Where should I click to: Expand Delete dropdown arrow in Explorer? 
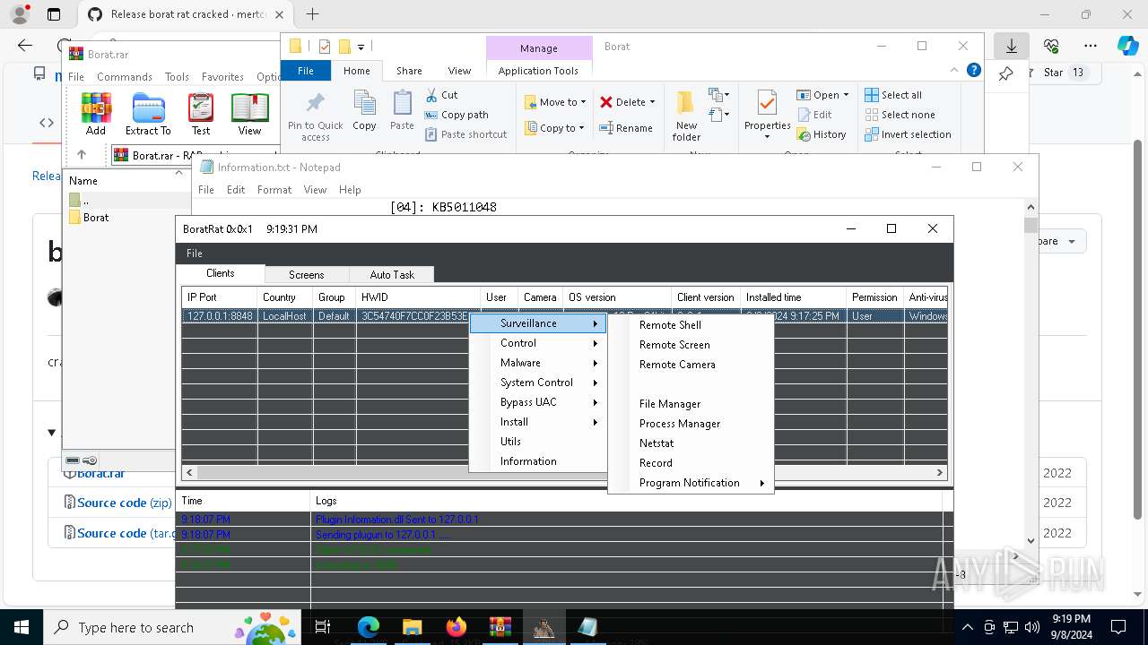tap(652, 102)
